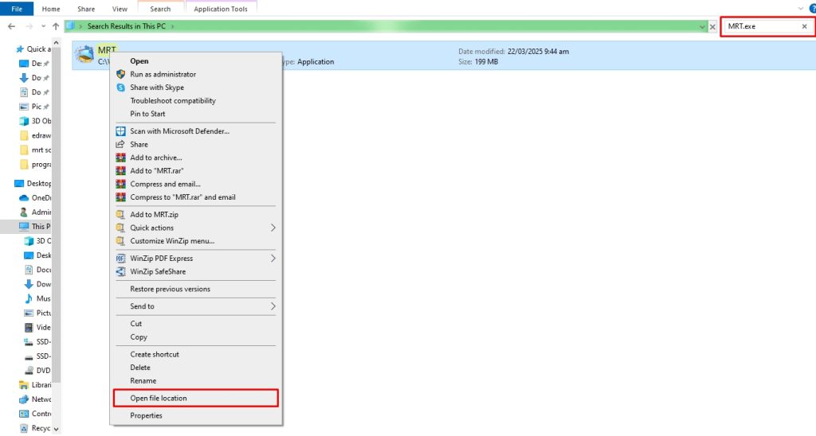Click the Recycle Bin icon in the sidebar
Viewport: 816px width, 436px height.
pyautogui.click(x=23, y=428)
